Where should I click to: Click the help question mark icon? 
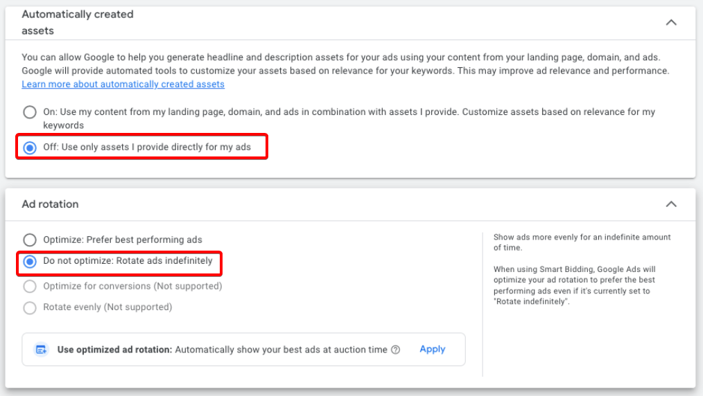pyautogui.click(x=395, y=350)
